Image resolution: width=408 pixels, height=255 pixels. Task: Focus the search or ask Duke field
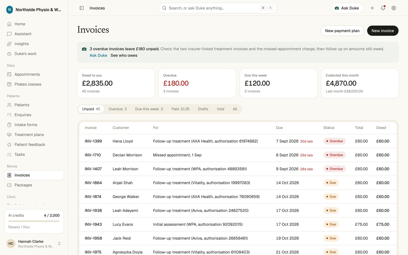coord(218,8)
